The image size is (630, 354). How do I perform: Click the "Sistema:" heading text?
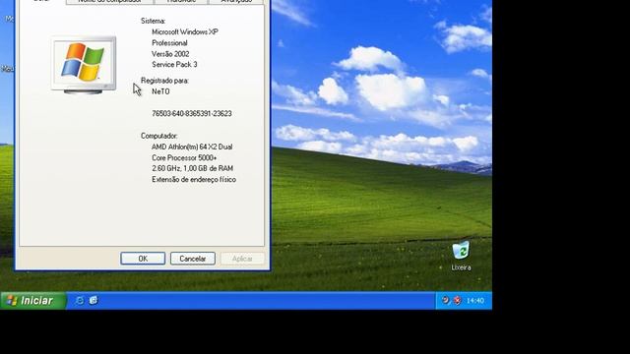[154, 21]
